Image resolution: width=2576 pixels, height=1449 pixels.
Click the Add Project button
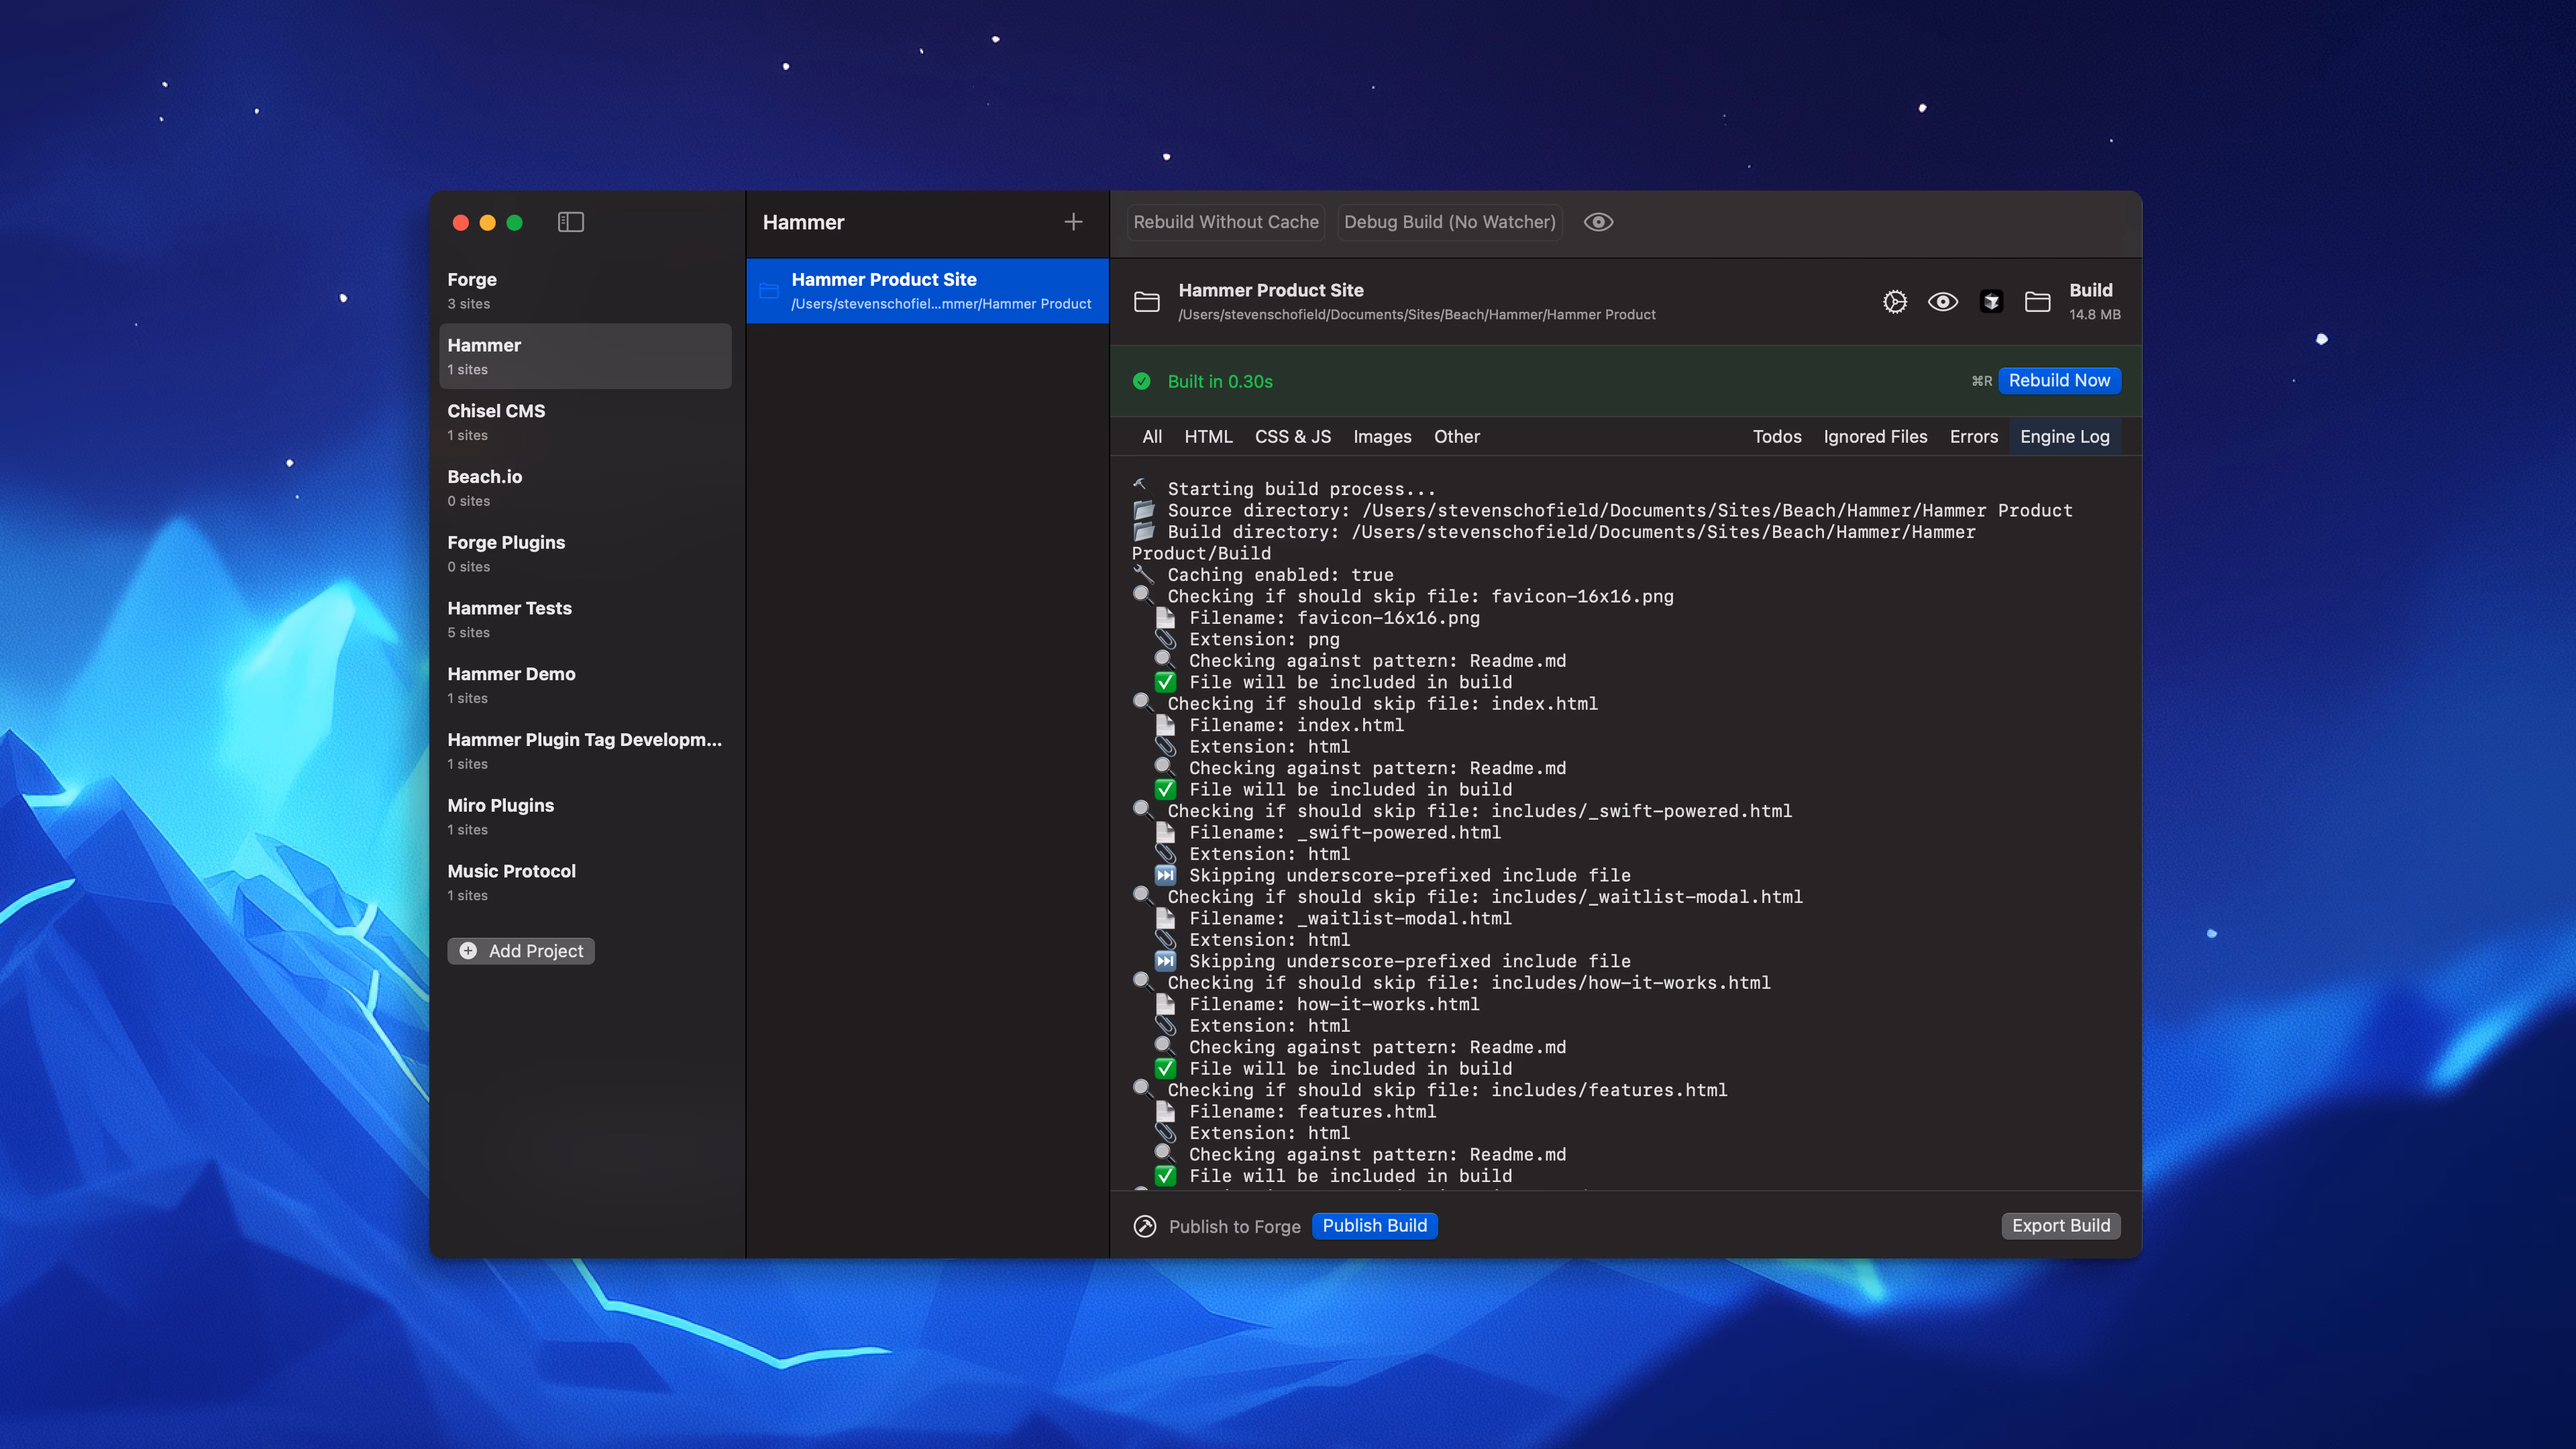click(x=521, y=951)
